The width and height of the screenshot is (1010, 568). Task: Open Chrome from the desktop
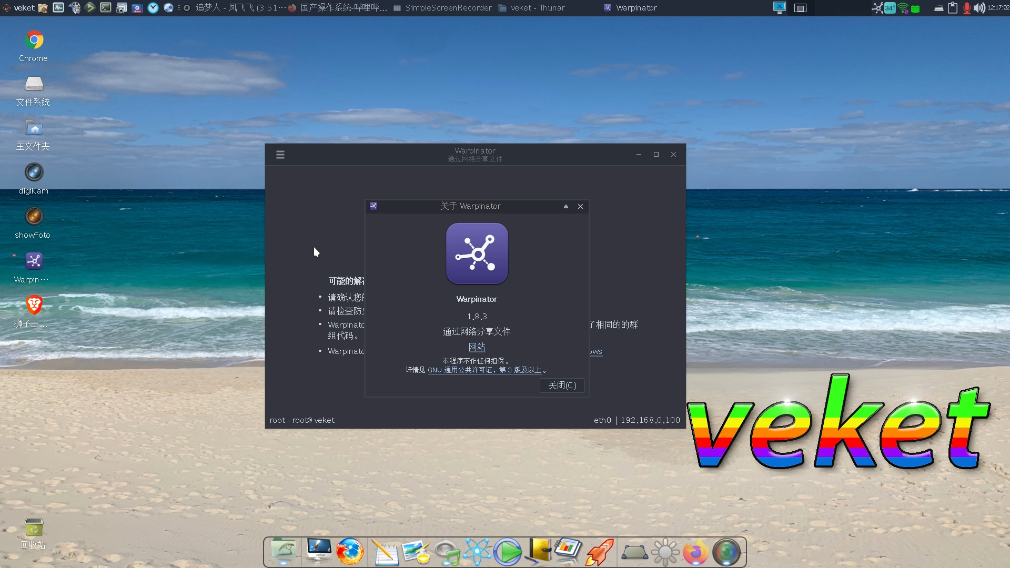[33, 39]
